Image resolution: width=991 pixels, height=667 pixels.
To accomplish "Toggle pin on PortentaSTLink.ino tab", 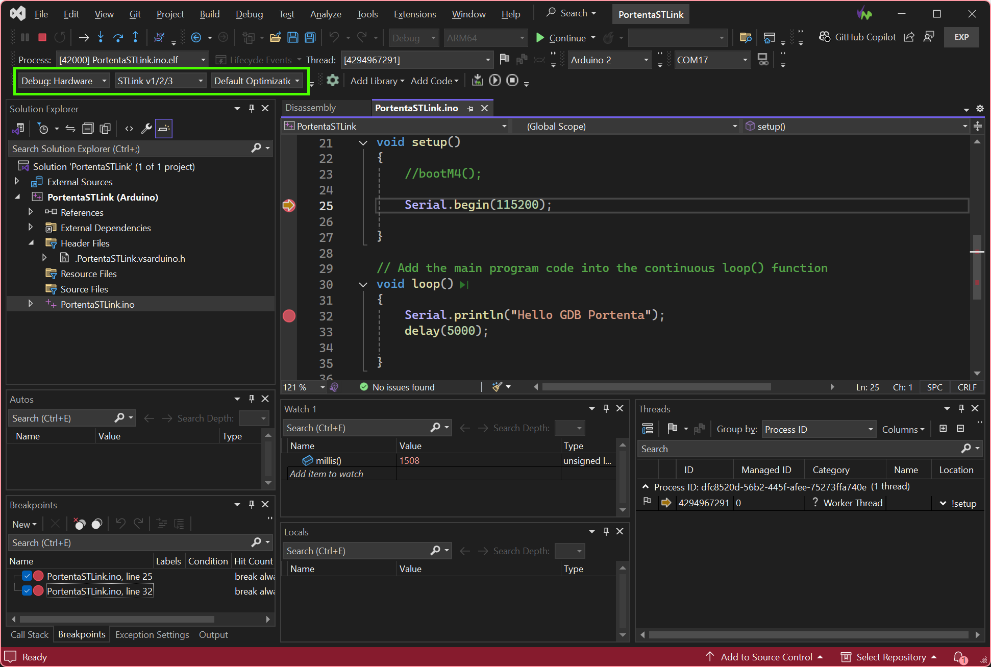I will click(470, 108).
